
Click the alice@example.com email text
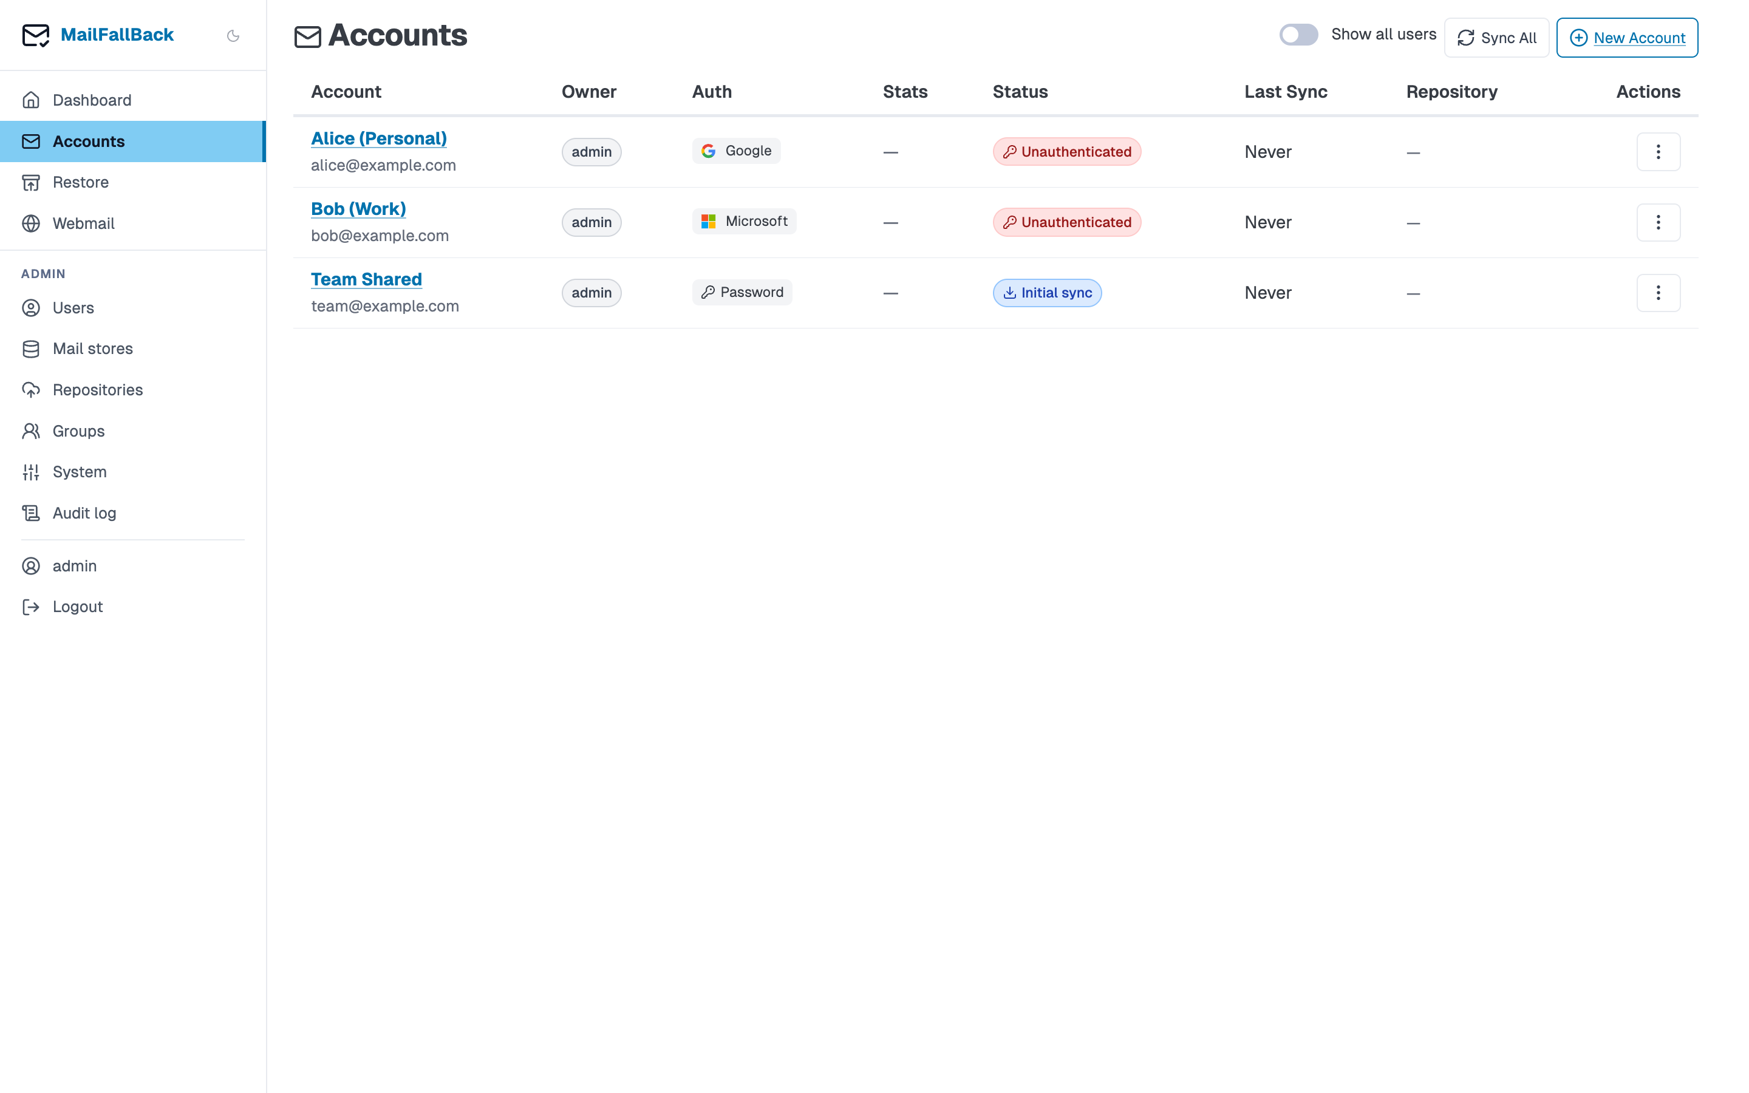tap(383, 166)
